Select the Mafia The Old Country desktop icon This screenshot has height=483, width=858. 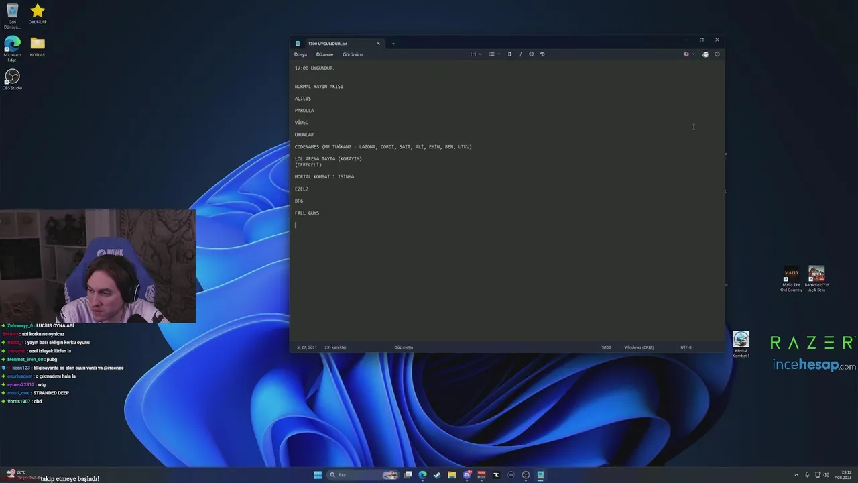[791, 279]
